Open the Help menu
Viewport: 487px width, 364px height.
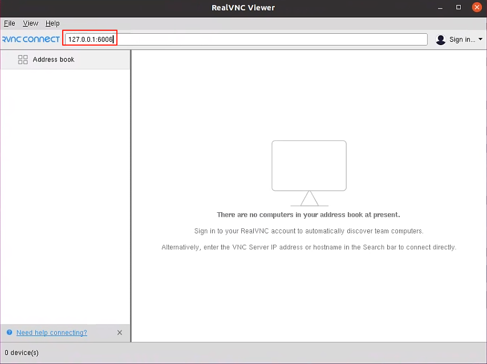tap(52, 23)
